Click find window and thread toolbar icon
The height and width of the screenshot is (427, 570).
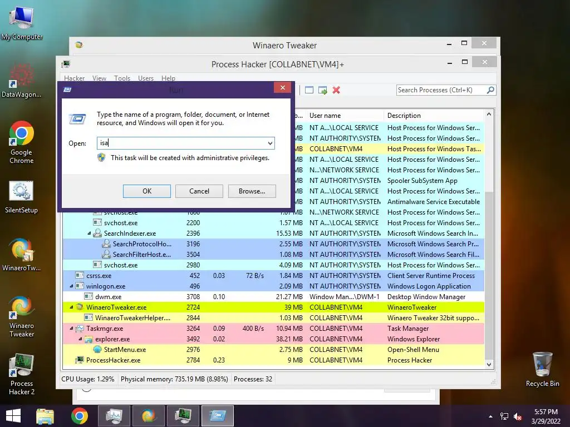tap(322, 90)
